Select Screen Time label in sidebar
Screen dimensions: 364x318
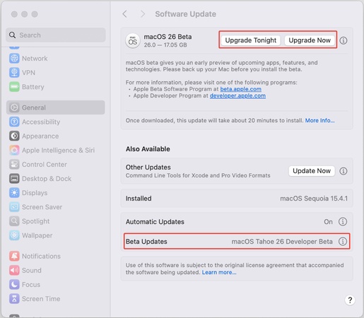point(41,299)
